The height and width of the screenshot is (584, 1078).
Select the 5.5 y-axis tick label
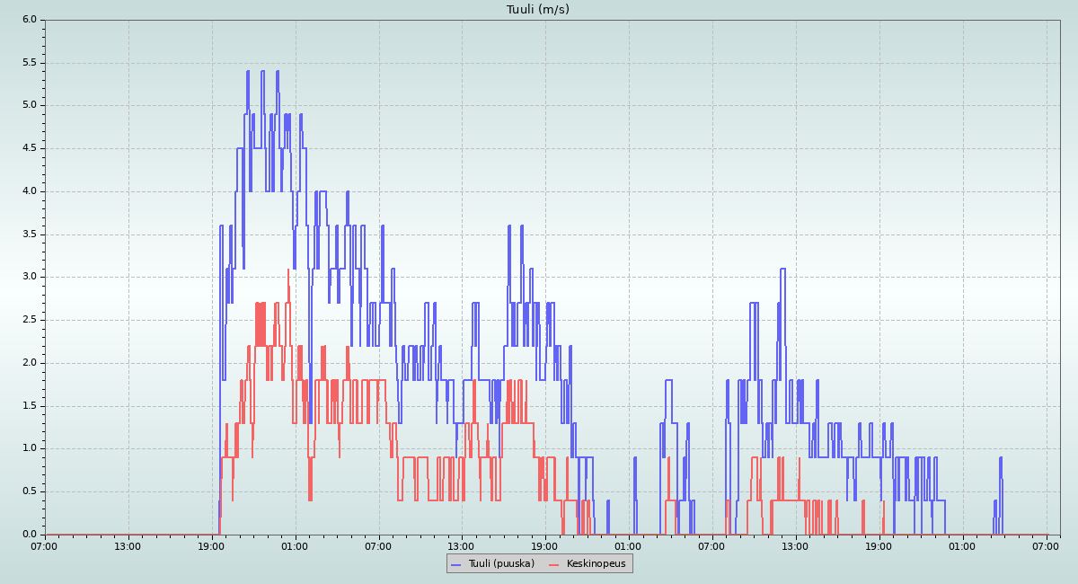(x=29, y=63)
